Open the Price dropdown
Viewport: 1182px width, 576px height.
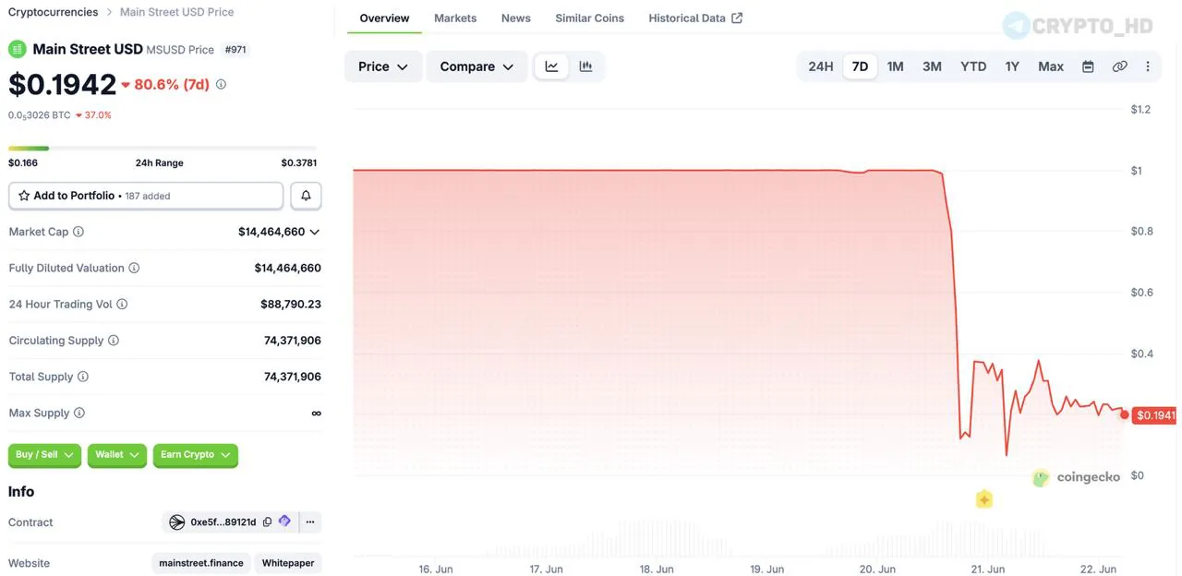tap(383, 66)
